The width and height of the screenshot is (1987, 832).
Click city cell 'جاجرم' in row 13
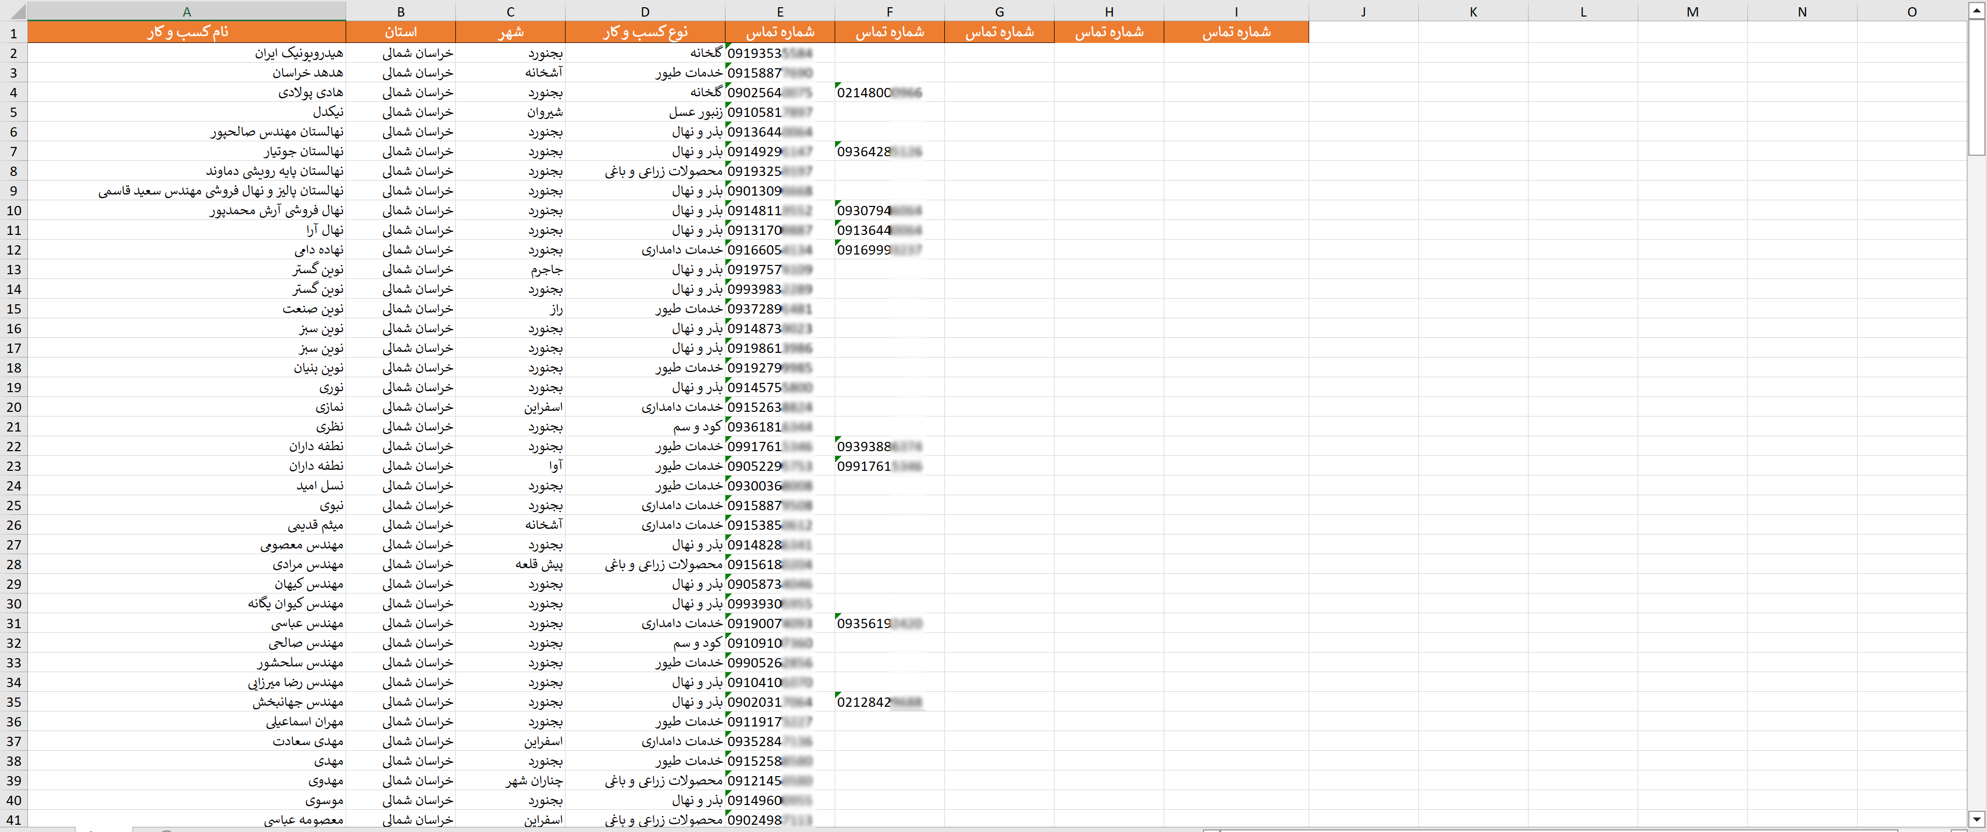(510, 269)
